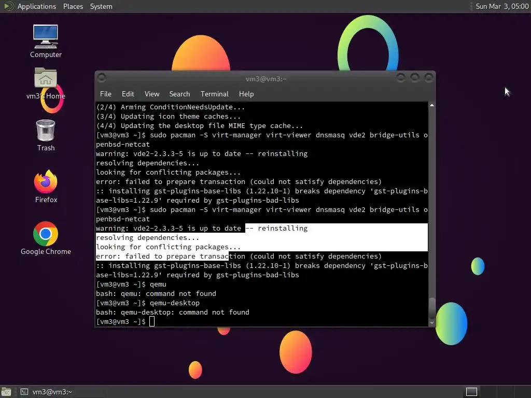531x398 pixels.
Task: Click '(4/4) Updating the desktop file MIME' line
Action: pyautogui.click(x=199, y=126)
